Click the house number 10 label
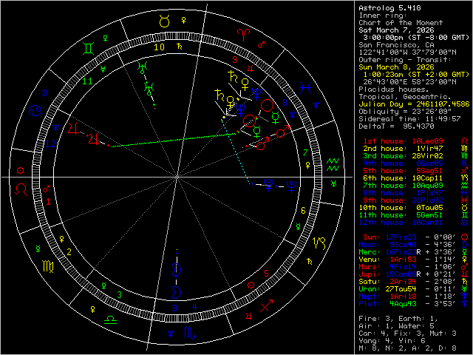Image resolution: width=473 pixels, height=355 pixels. click(x=158, y=47)
